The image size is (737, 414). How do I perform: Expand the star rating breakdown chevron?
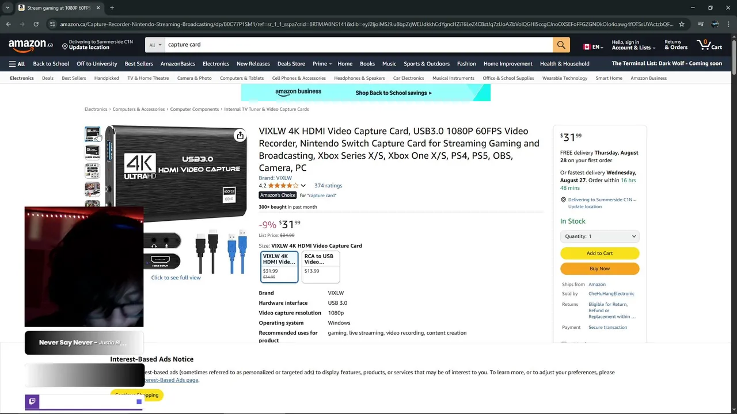[x=303, y=186]
